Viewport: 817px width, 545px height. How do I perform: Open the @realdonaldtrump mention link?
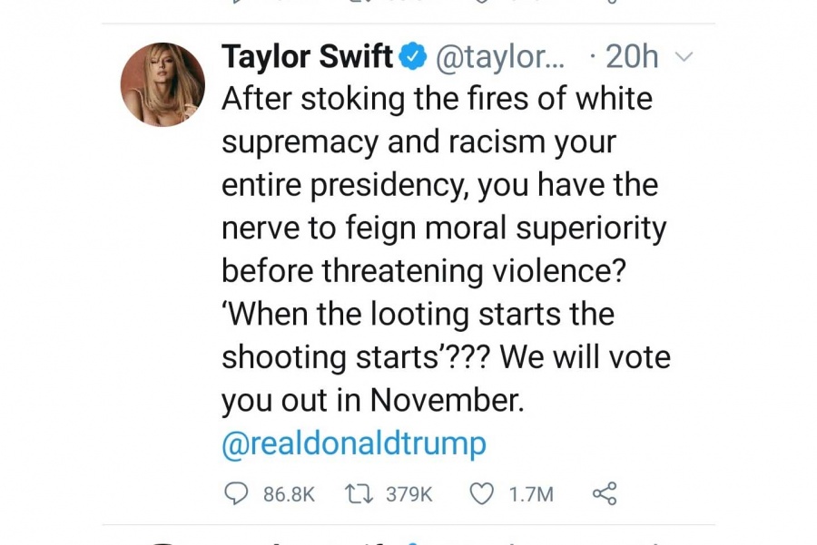354,444
